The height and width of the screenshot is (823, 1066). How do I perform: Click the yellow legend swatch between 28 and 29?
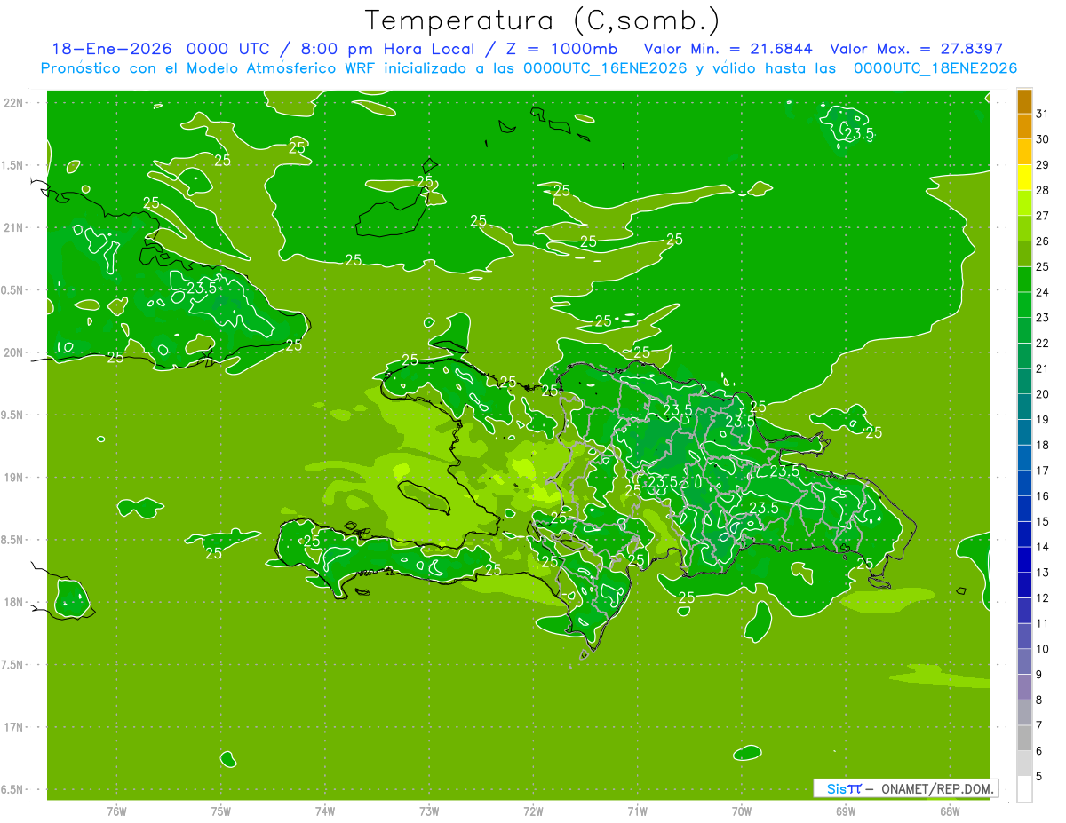pyautogui.click(x=1024, y=178)
